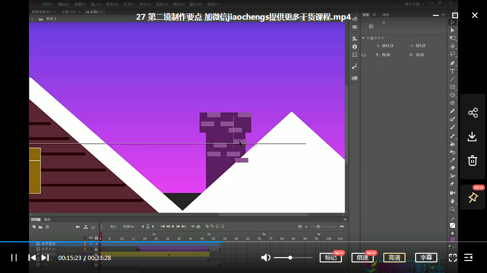Select the Ink Bottle tool
Screen dimensions: 487x273
click(x=453, y=152)
